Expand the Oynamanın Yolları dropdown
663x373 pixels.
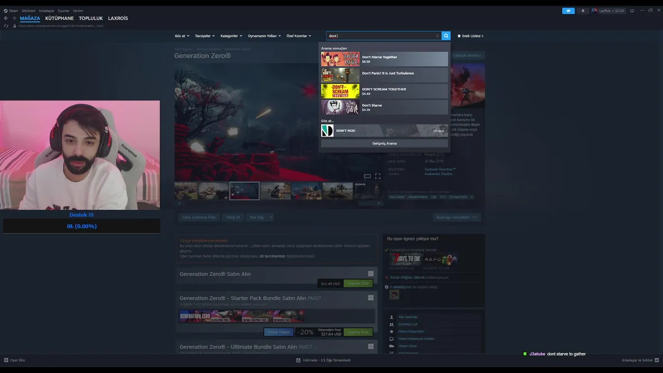pos(264,36)
